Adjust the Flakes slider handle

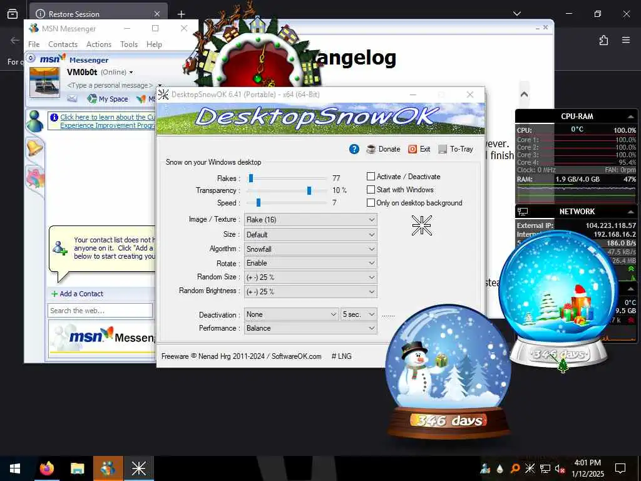click(251, 178)
